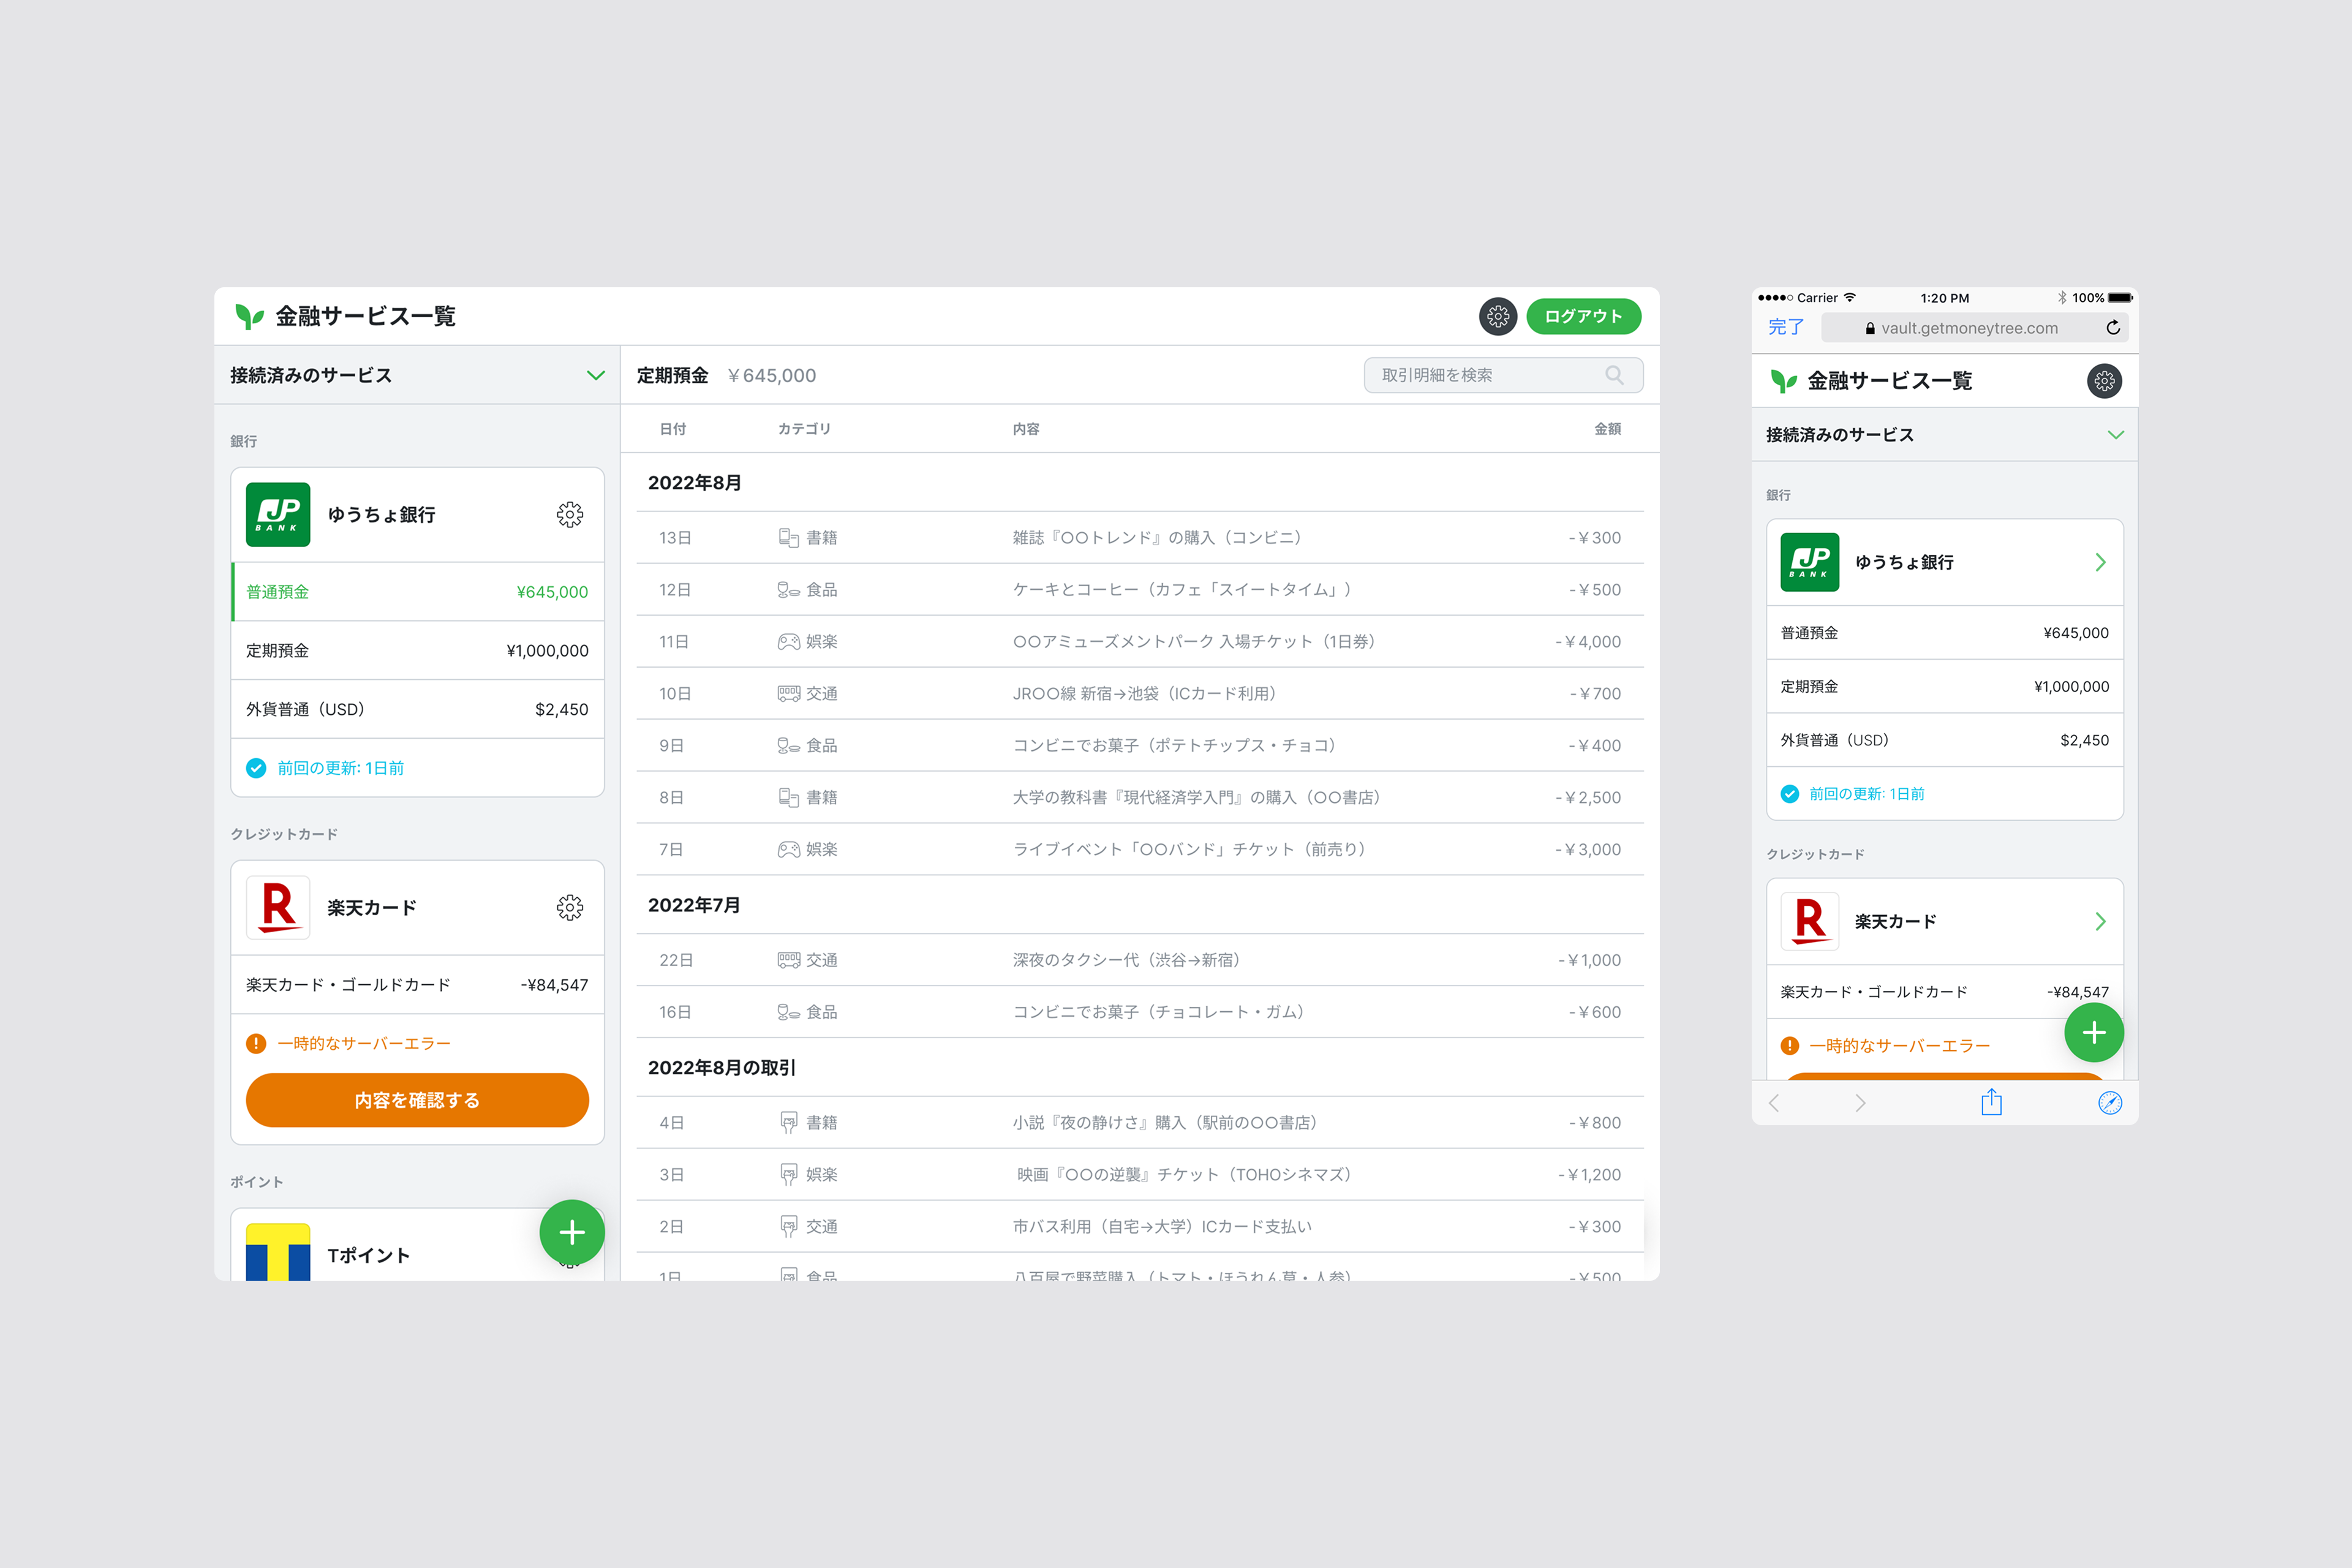Open card settings for 楽天カード

[570, 907]
